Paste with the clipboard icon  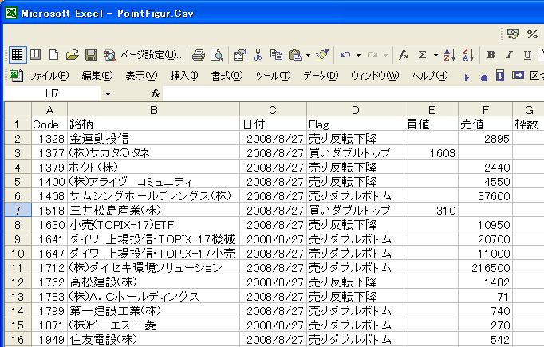coord(295,55)
